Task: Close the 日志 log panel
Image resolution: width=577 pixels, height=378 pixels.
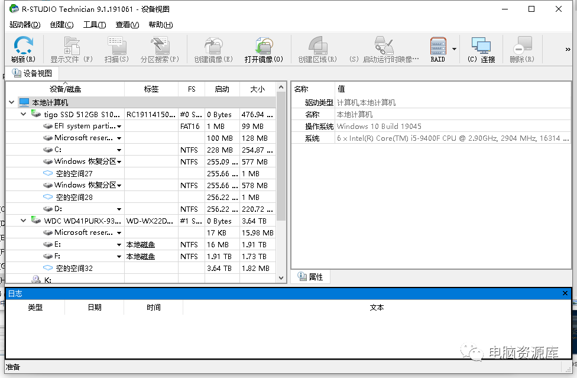Action: point(565,293)
